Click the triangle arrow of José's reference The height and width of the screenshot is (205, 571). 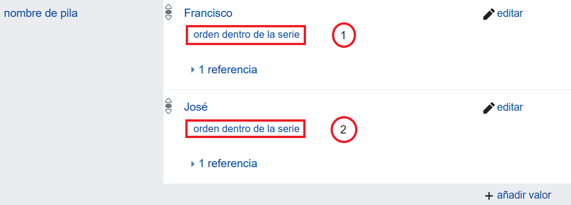click(193, 164)
